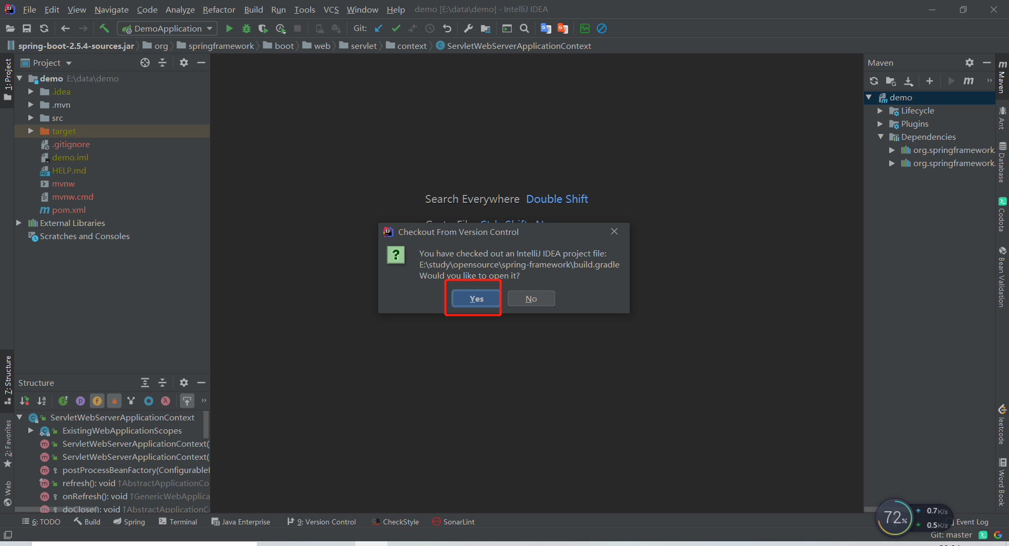Click servlet breadcrumb in navigation bar
Image resolution: width=1009 pixels, height=546 pixels.
364,46
